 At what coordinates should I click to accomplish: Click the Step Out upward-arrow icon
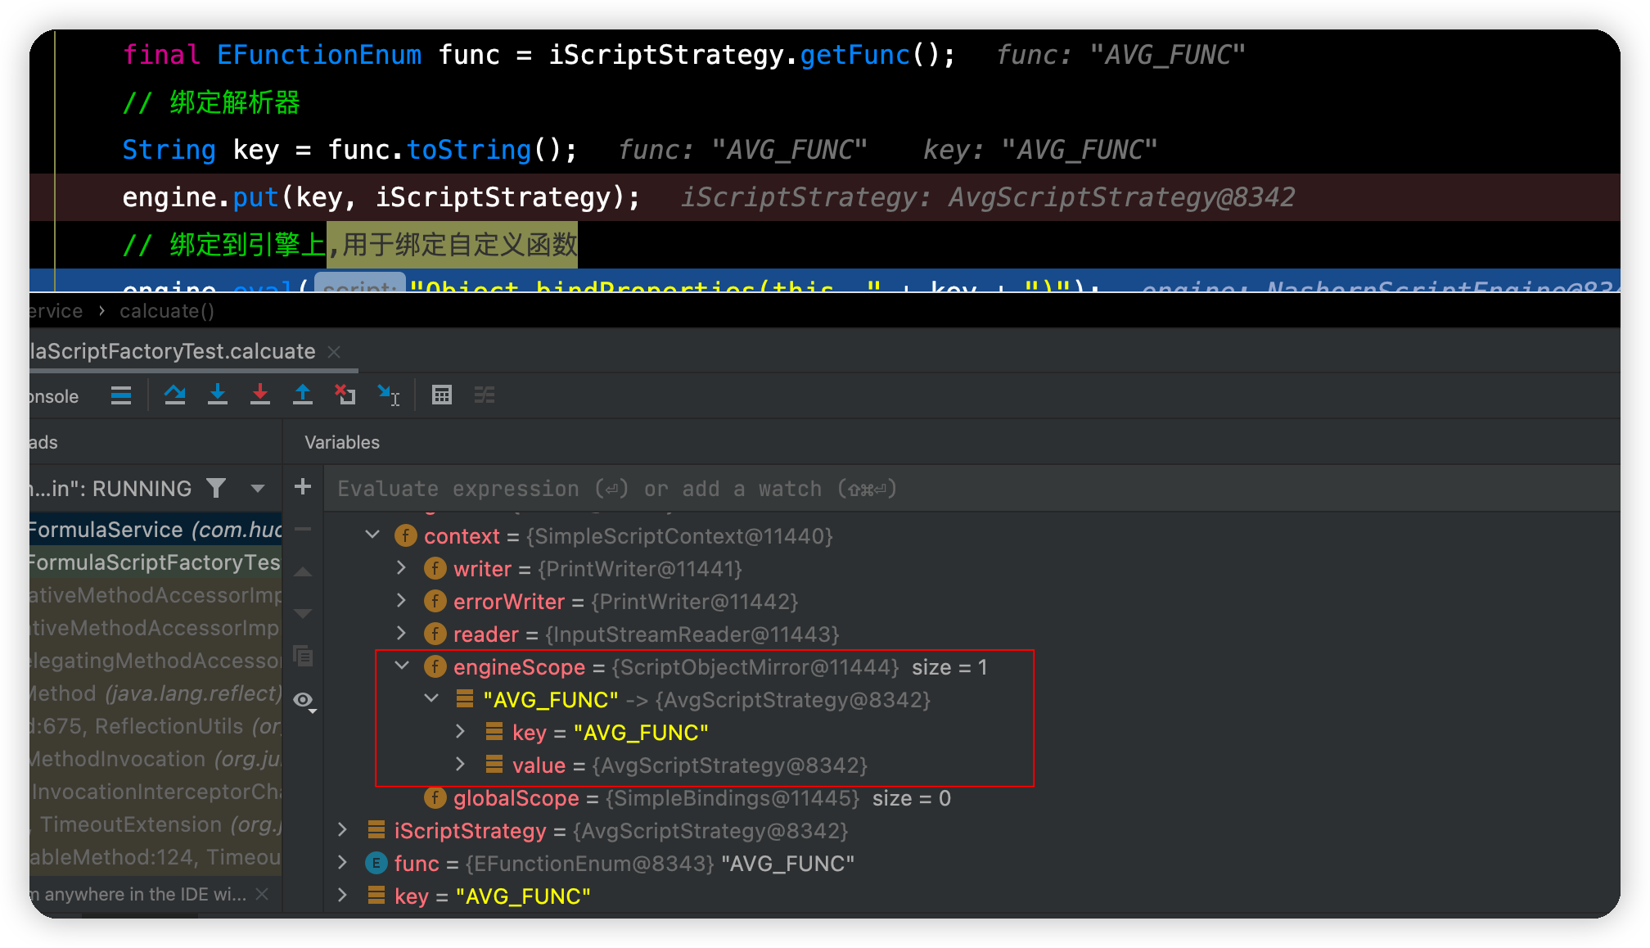[x=303, y=395]
